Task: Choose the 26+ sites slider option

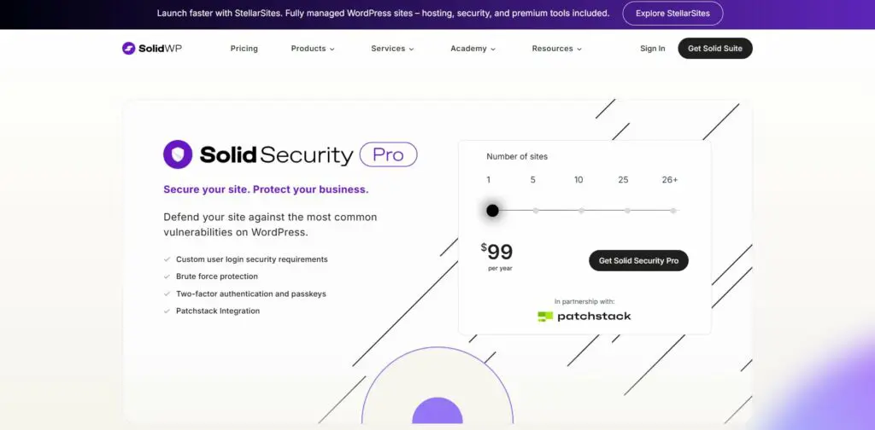Action: 672,210
